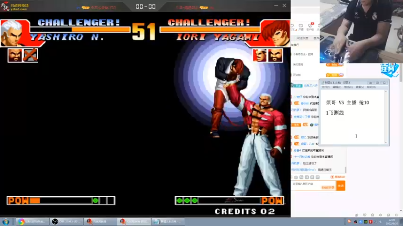Click the 十一月 username in chat
Screen dimensions: 403x226
tap(302, 157)
